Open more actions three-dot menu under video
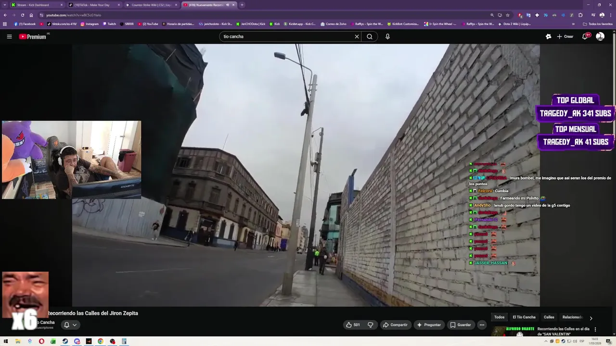616x346 pixels. pos(482,325)
